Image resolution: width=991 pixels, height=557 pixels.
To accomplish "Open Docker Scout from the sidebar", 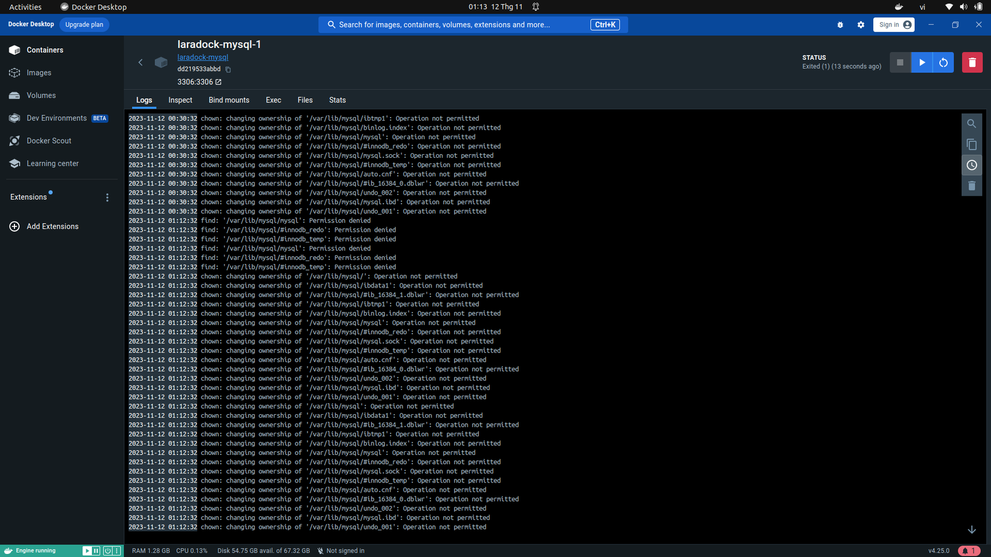I will [48, 140].
